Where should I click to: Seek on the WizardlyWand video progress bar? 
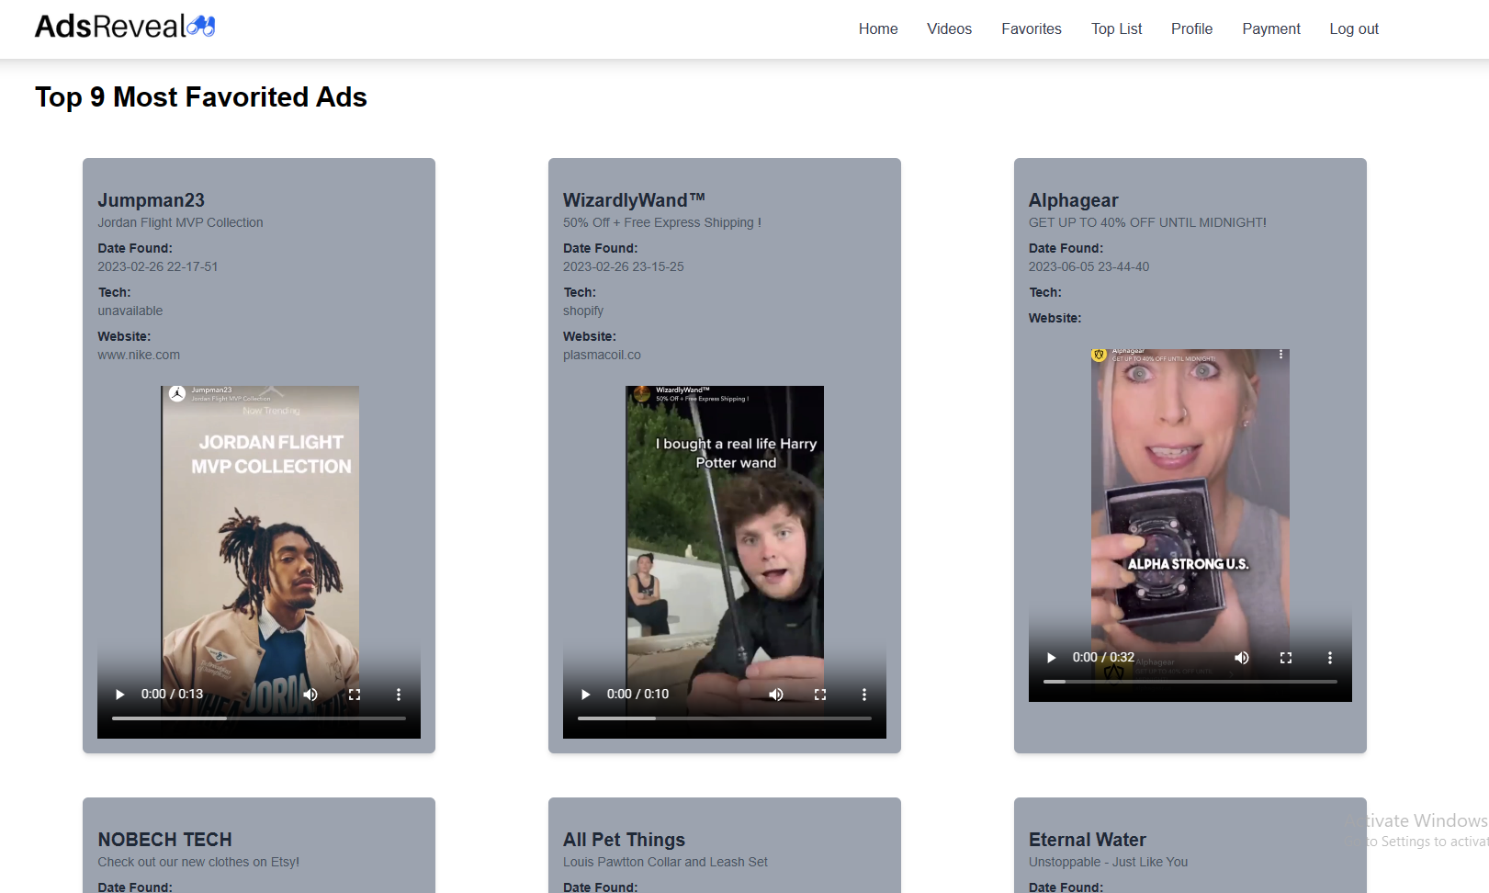pyautogui.click(x=725, y=718)
